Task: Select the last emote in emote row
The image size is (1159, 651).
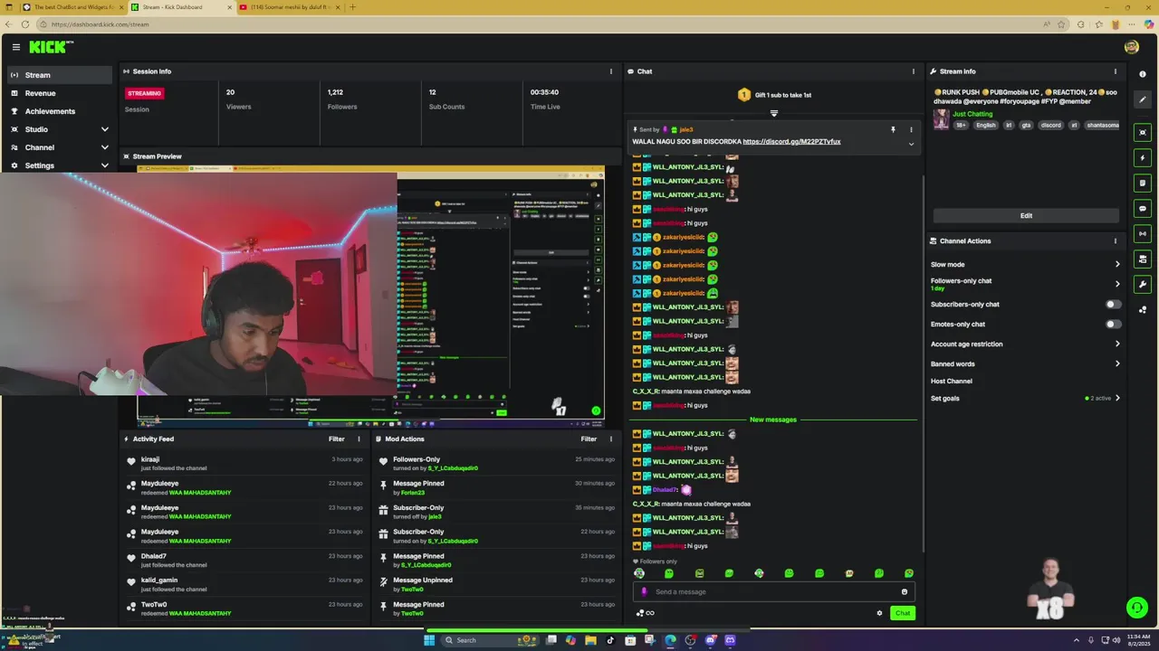Action: pos(909,573)
